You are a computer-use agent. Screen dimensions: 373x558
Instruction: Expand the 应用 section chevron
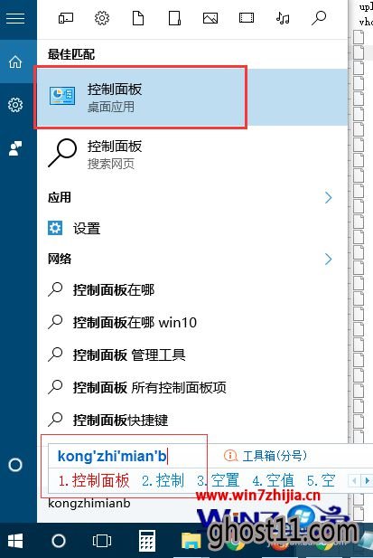click(x=328, y=197)
